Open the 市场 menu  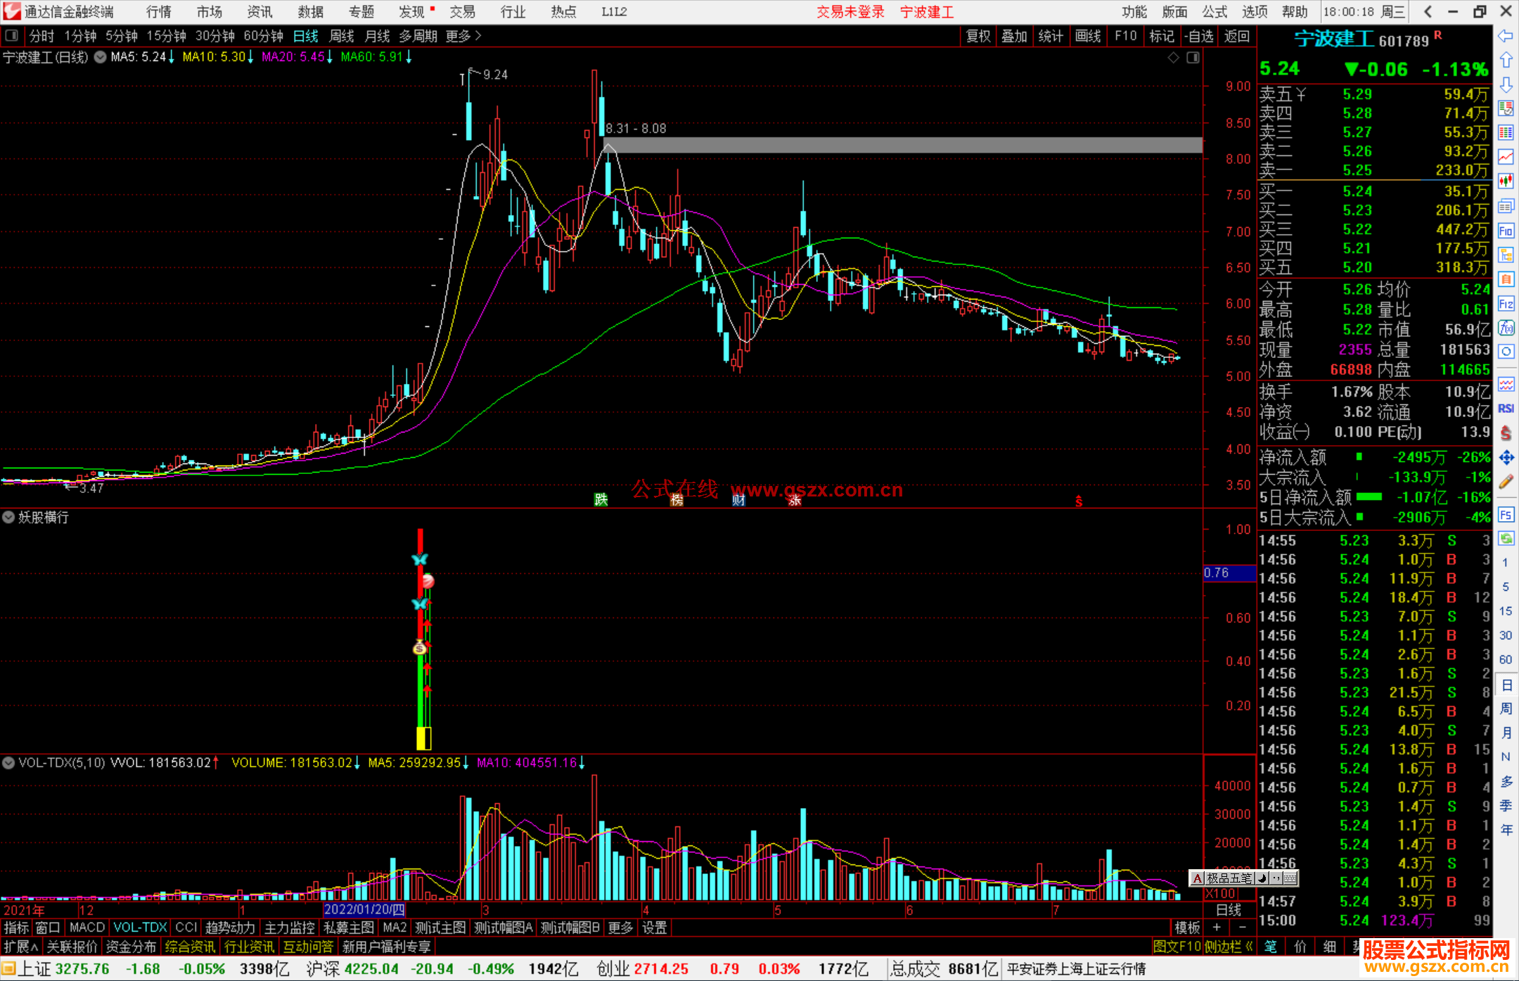tap(210, 12)
